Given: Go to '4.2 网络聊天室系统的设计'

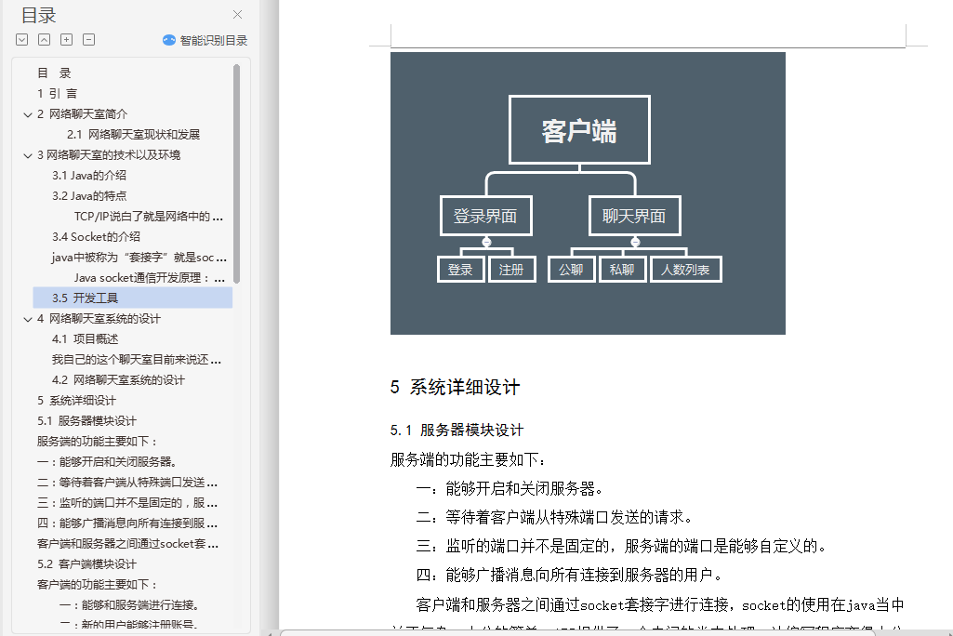Looking at the screenshot, I should (x=118, y=380).
